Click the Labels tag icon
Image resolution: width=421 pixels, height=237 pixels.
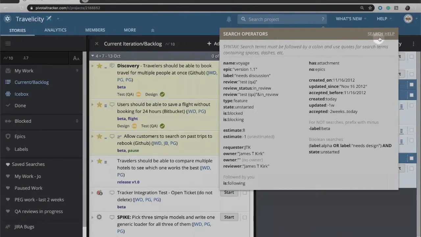[x=8, y=149]
